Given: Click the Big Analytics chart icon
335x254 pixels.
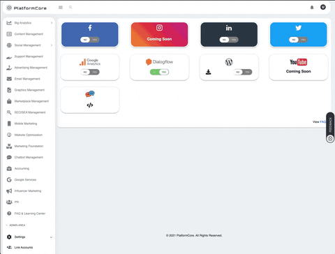Looking at the screenshot, I should point(9,23).
